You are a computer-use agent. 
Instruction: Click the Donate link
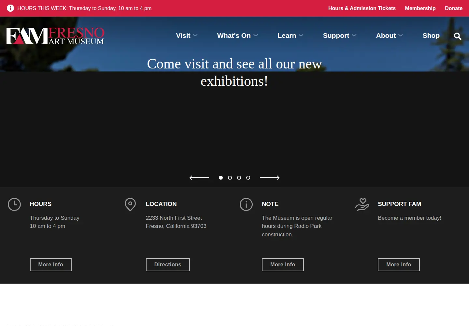click(454, 8)
